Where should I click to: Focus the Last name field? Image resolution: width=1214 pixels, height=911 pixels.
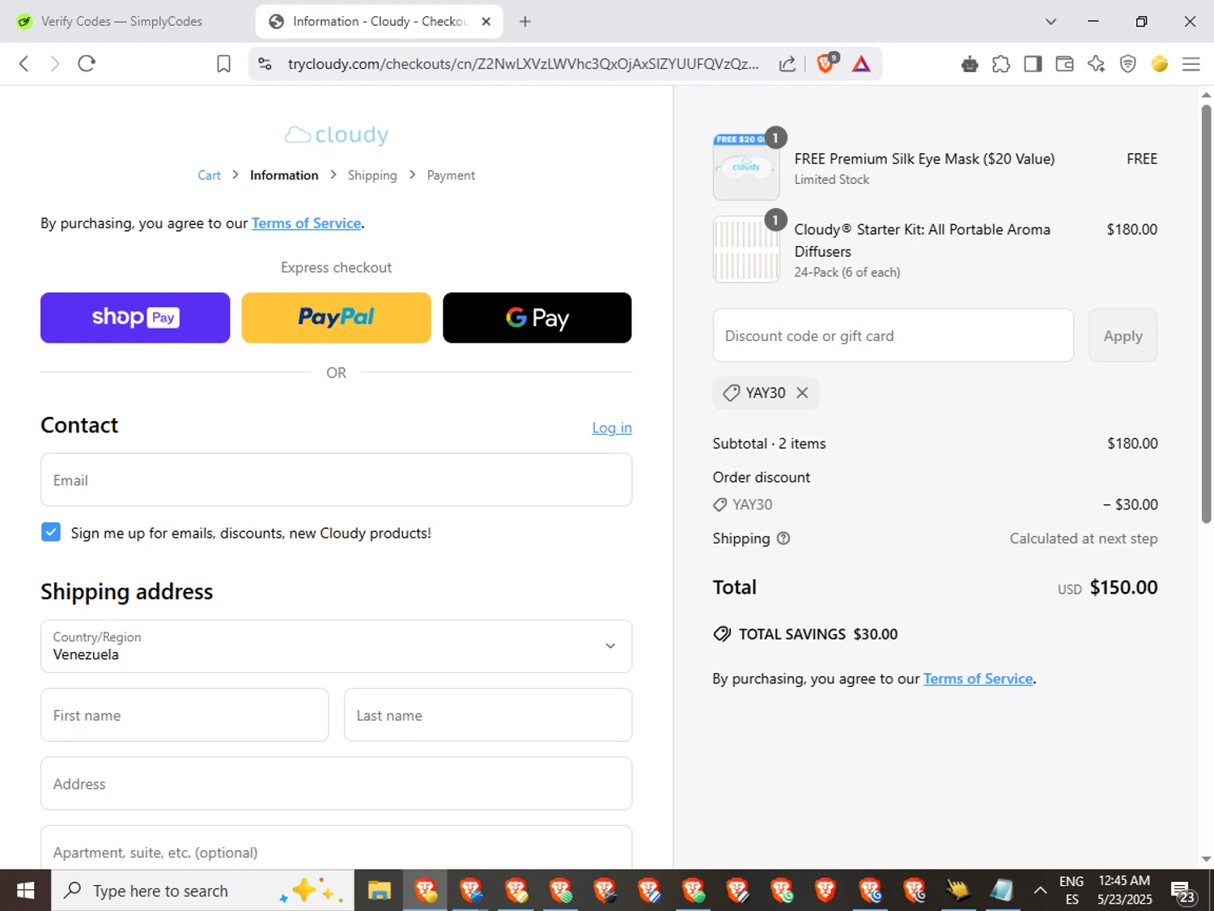click(488, 715)
